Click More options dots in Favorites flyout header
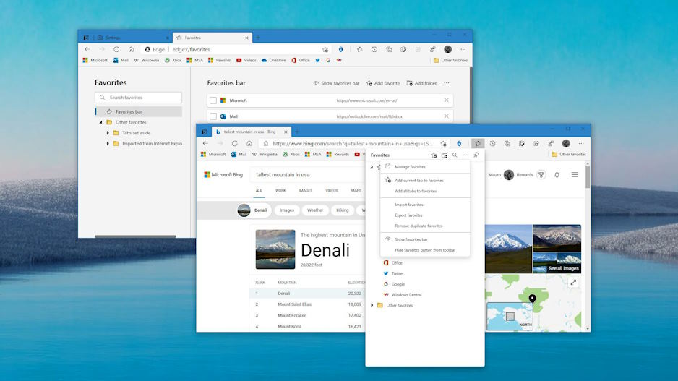The image size is (678, 381). coord(465,155)
